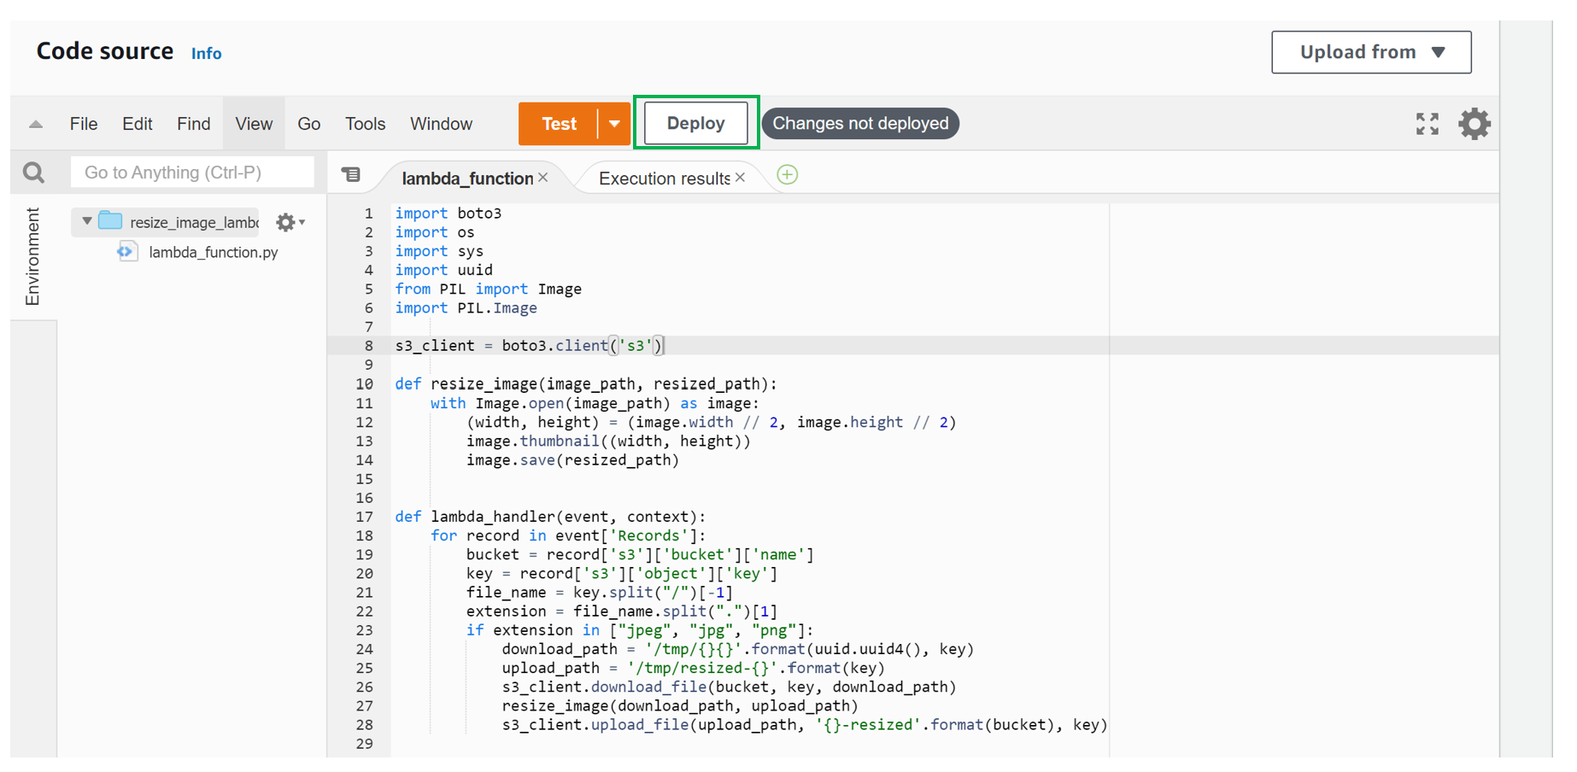Close the Execution results tab
Screen dimensions: 1577x772
click(x=741, y=178)
